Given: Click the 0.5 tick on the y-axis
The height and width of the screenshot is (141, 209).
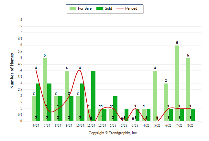Looking at the screenshot, I should click(x=20, y=115).
